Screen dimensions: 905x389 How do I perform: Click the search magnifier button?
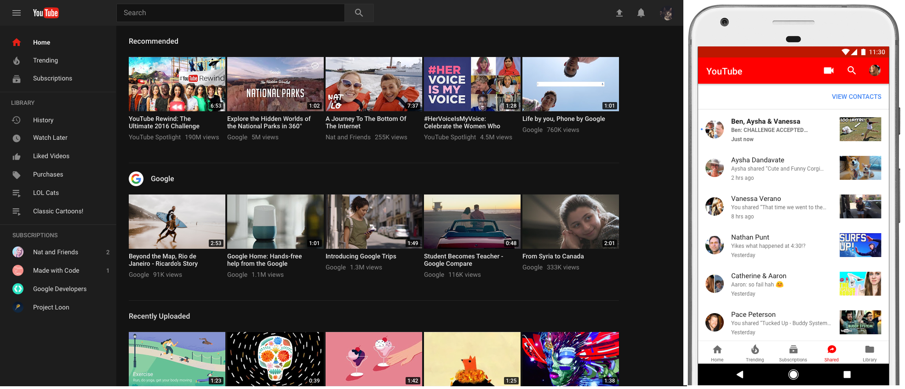[359, 13]
